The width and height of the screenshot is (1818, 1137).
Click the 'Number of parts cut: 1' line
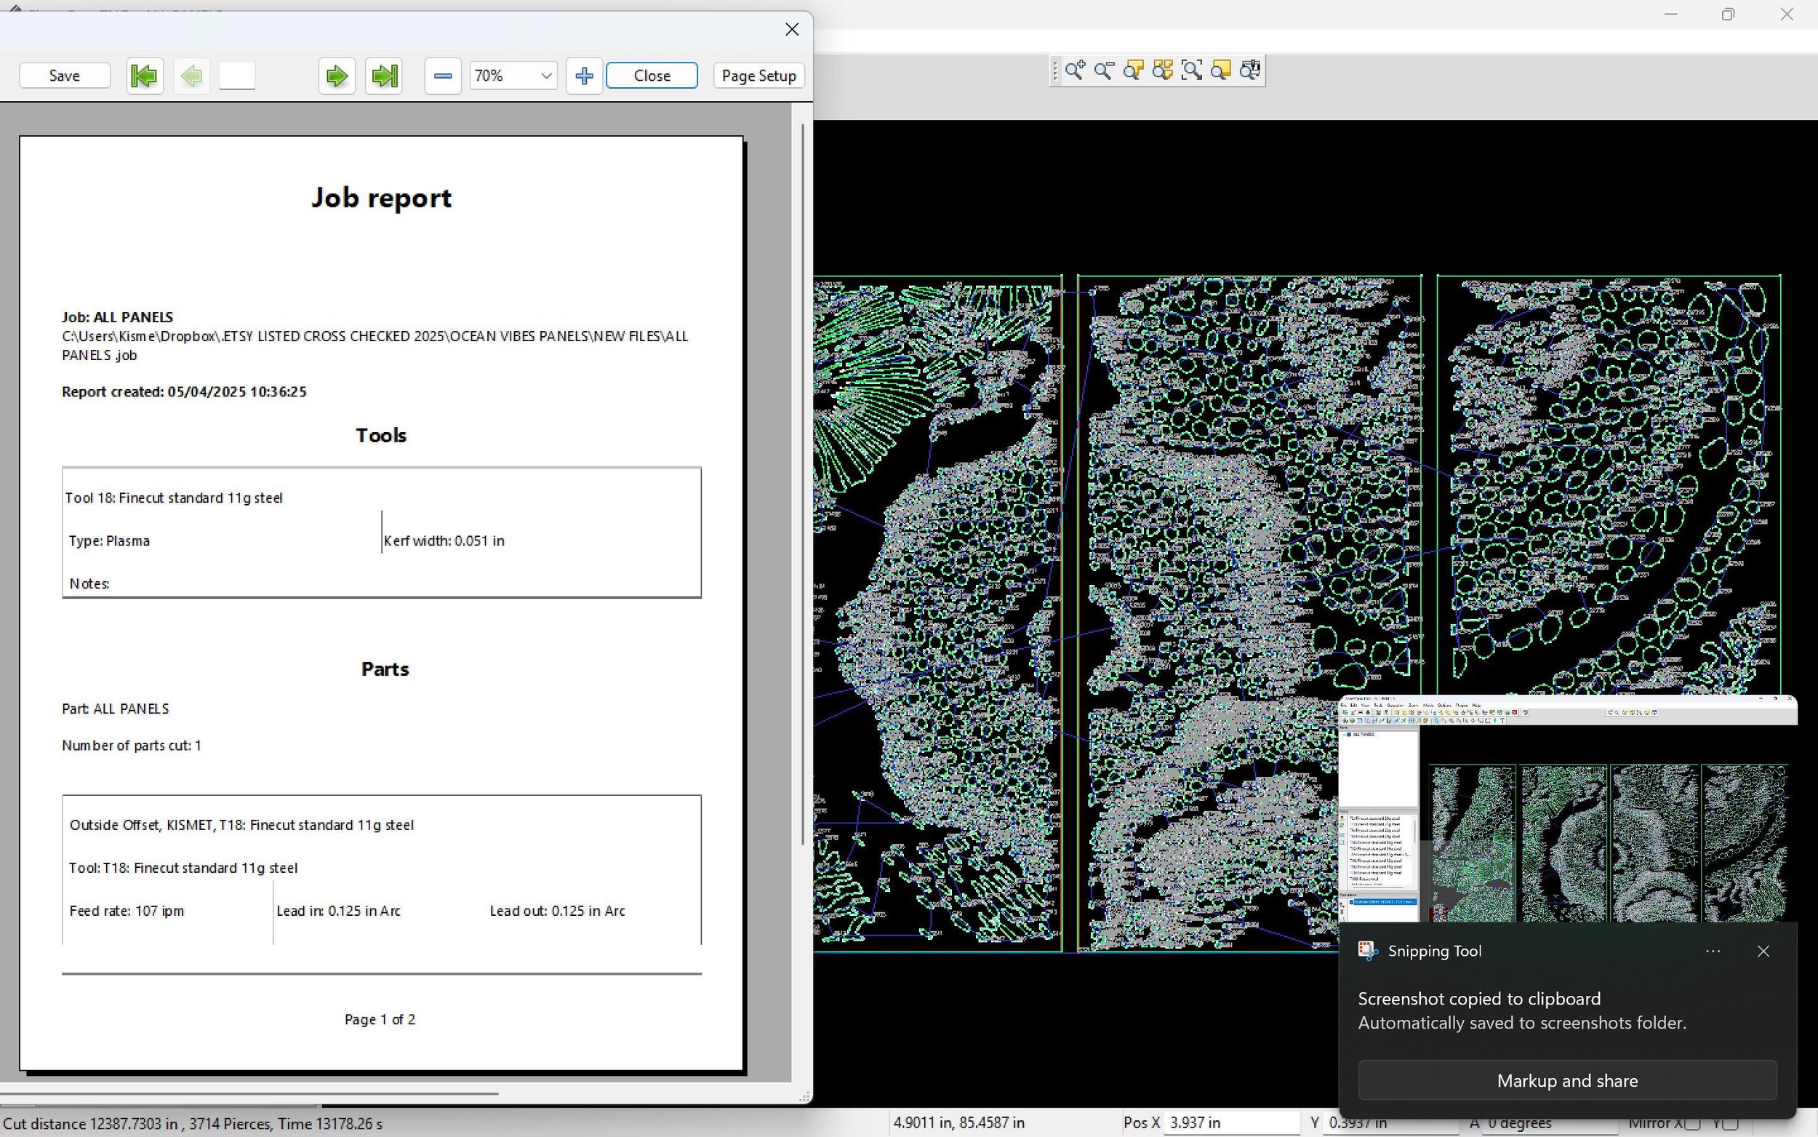pyautogui.click(x=132, y=745)
